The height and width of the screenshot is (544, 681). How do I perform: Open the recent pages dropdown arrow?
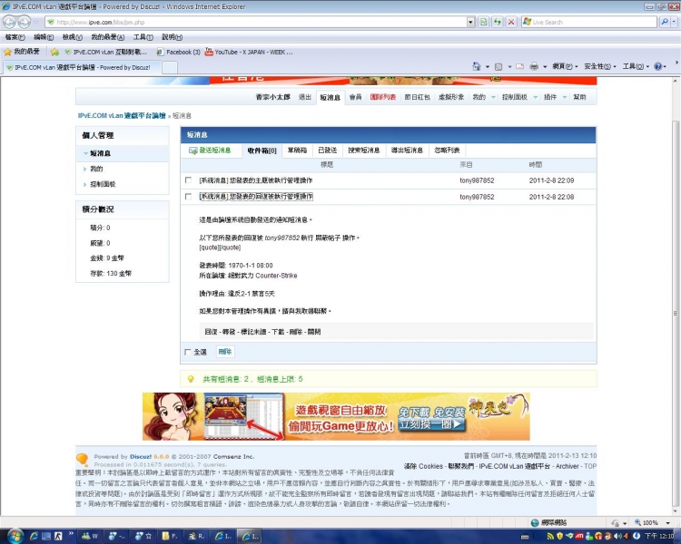[36, 22]
